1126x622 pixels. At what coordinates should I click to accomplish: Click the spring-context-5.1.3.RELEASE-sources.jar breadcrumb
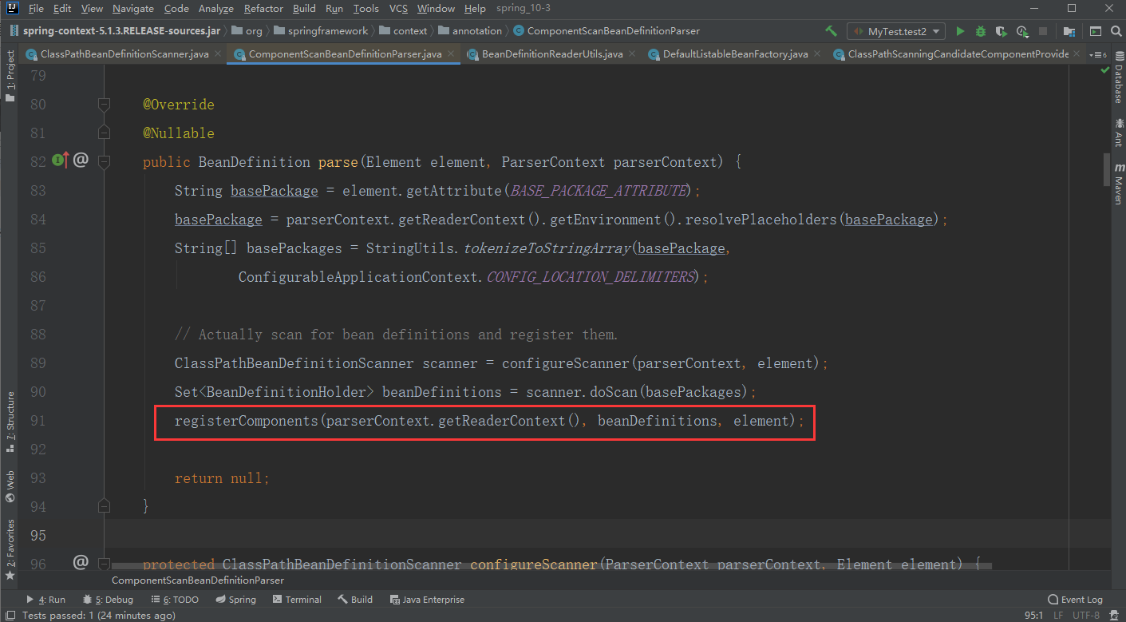pyautogui.click(x=115, y=31)
